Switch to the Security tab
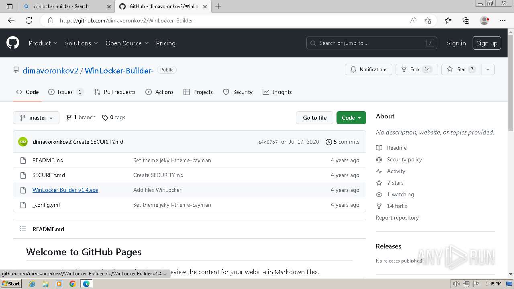The width and height of the screenshot is (514, 289). coord(238,92)
